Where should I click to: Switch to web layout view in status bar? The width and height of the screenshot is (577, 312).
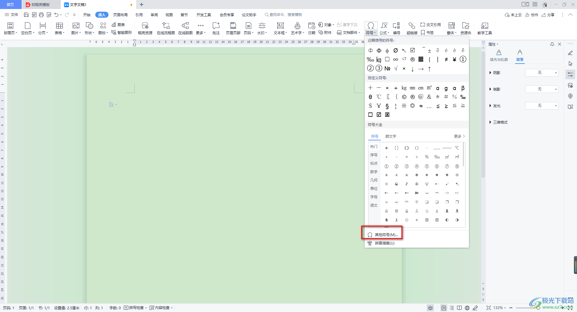click(467, 308)
